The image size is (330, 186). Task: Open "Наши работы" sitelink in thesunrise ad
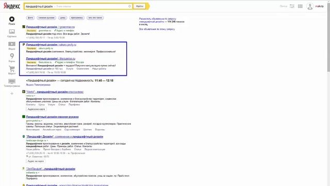pyautogui.click(x=99, y=69)
